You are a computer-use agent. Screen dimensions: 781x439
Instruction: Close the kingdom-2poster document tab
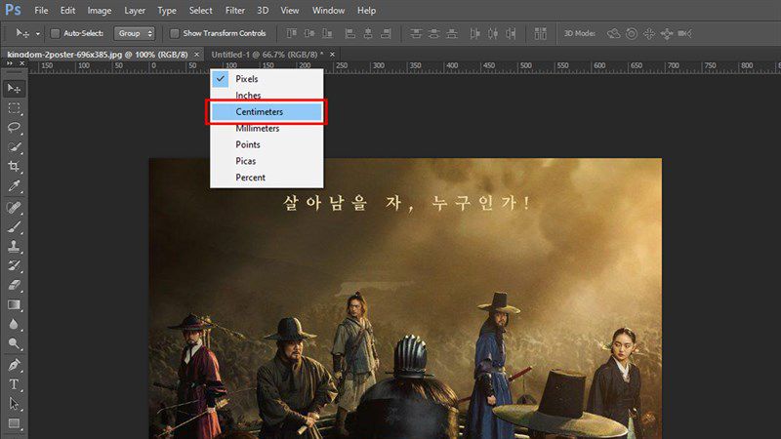tap(197, 55)
